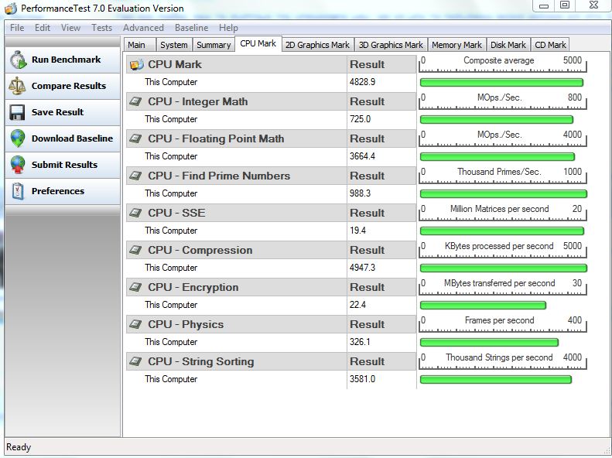This screenshot has width=612, height=458.
Task: Click the Save Result button label
Action: pos(57,112)
